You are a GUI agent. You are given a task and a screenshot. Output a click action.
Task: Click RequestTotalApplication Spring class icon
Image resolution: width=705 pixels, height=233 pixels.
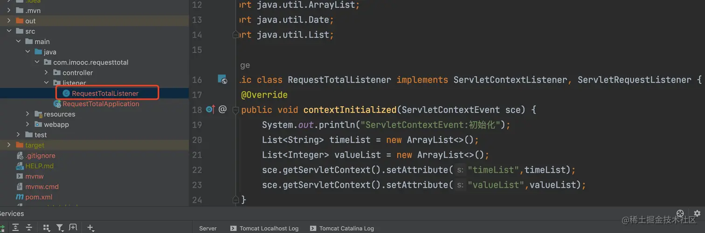(x=57, y=104)
